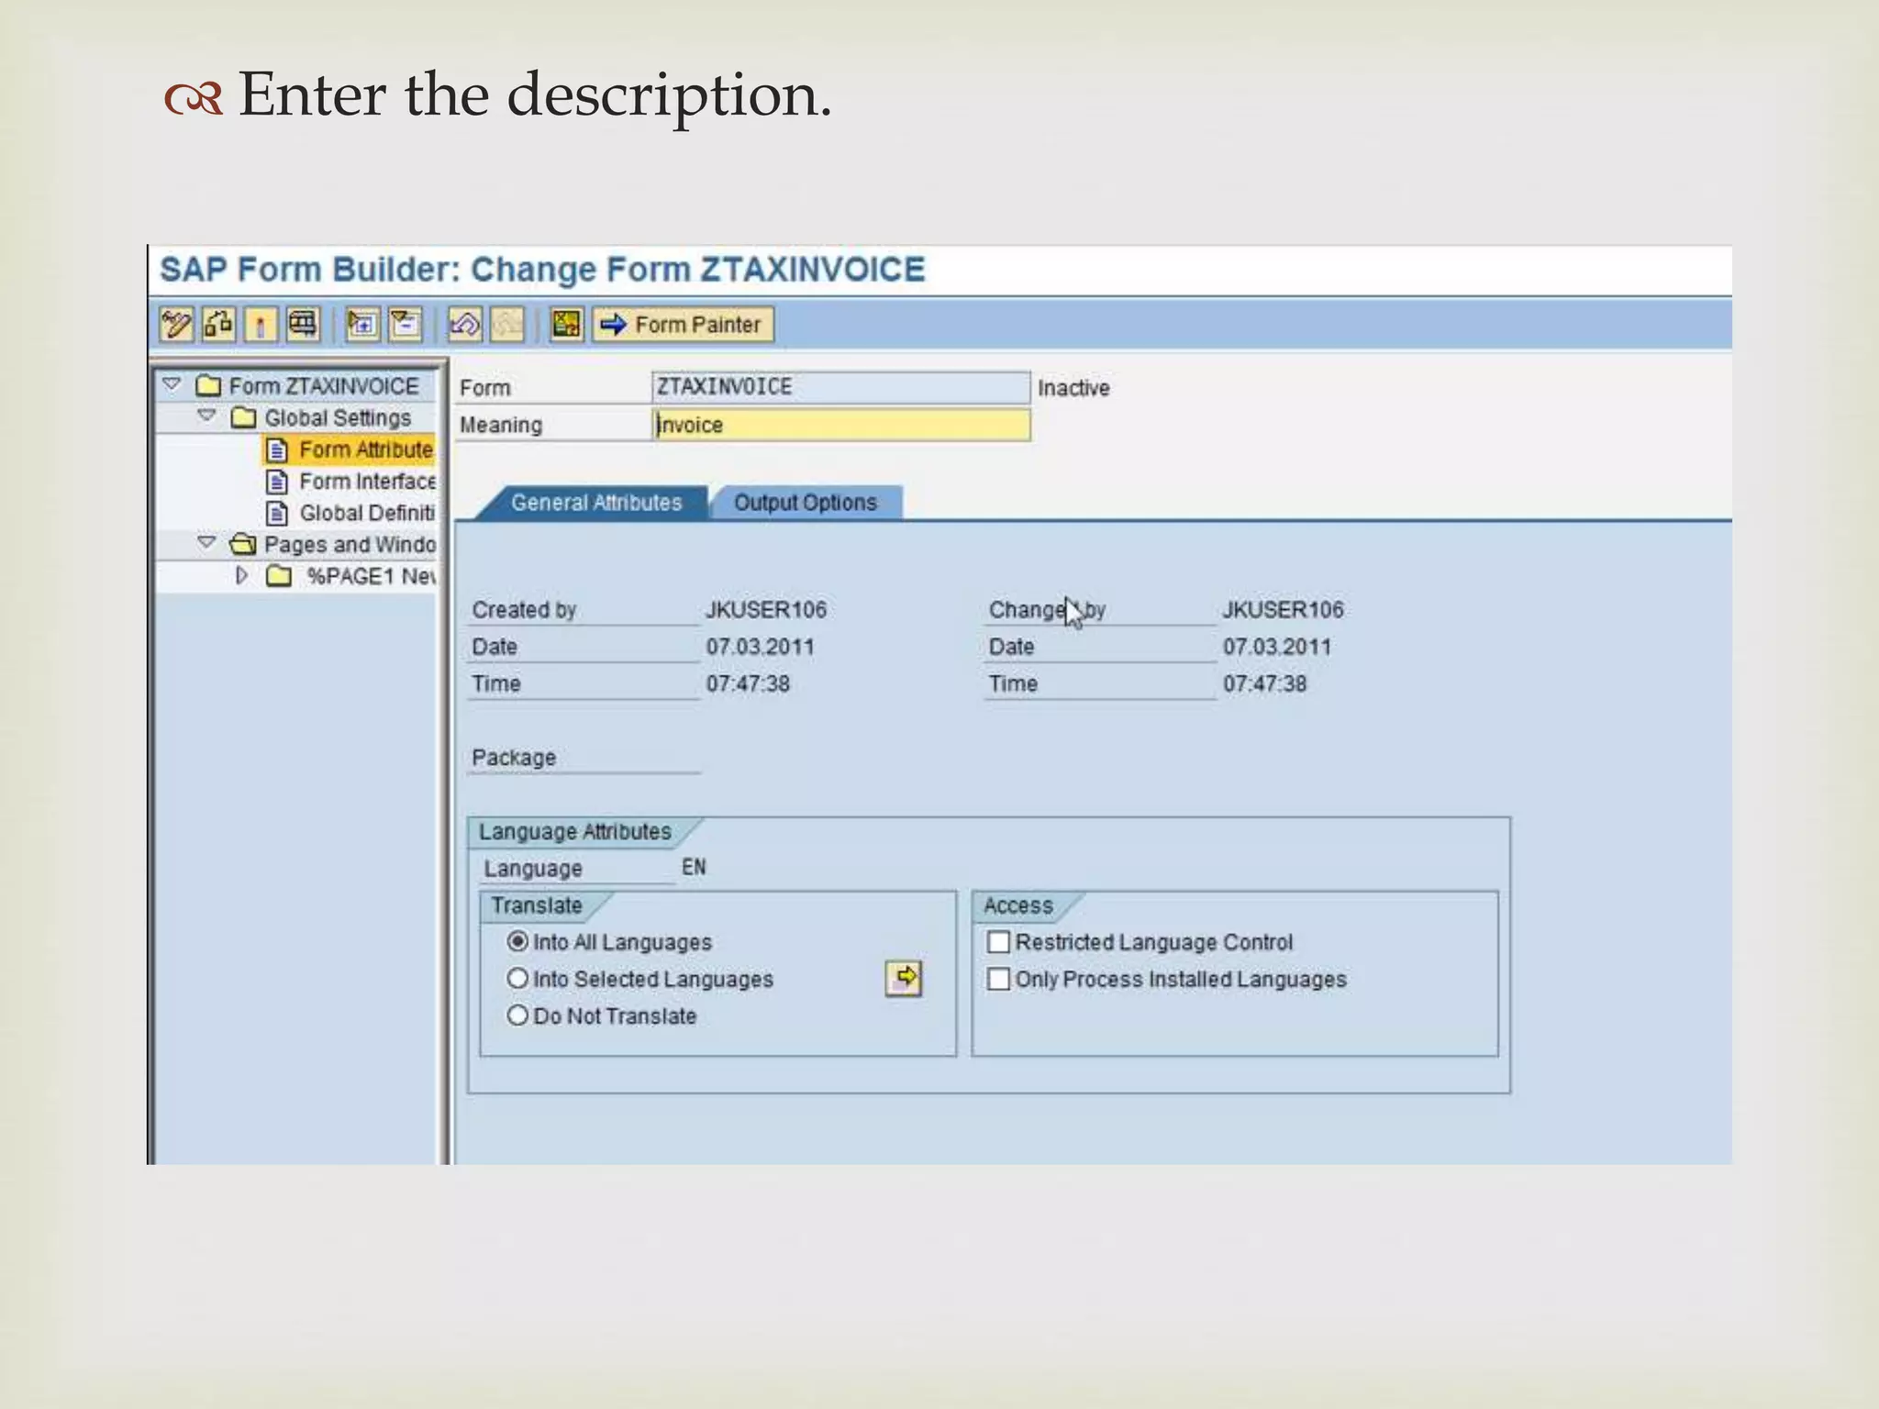Screen dimensions: 1879x1409
Task: Select %PAGE1 tree entry
Action: click(372, 576)
